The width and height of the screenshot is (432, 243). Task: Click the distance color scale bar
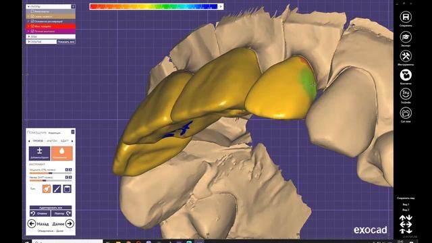(154, 7)
